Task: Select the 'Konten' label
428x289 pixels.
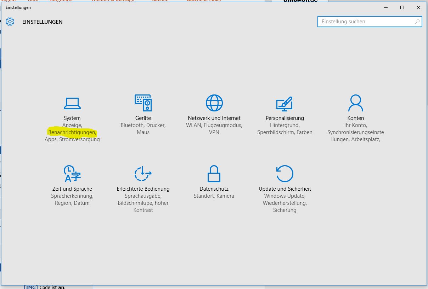Action: point(356,118)
